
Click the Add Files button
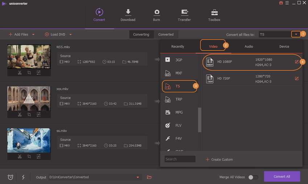coord(18,34)
